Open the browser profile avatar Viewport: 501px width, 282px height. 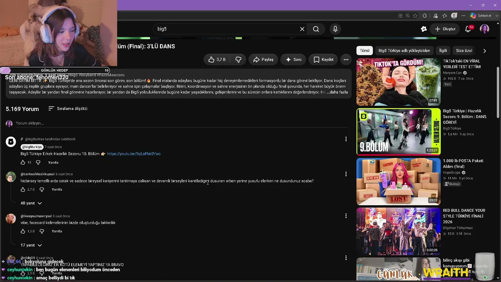pos(454,16)
